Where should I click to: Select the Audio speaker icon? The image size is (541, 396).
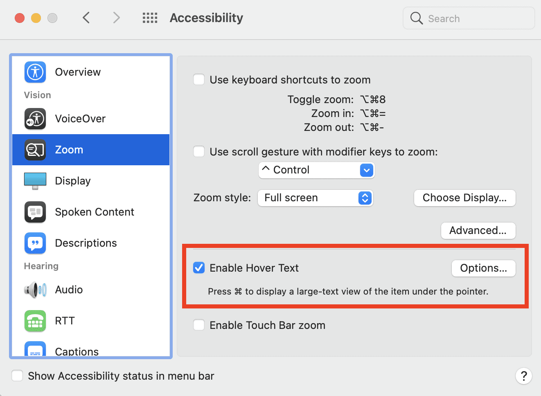point(35,290)
